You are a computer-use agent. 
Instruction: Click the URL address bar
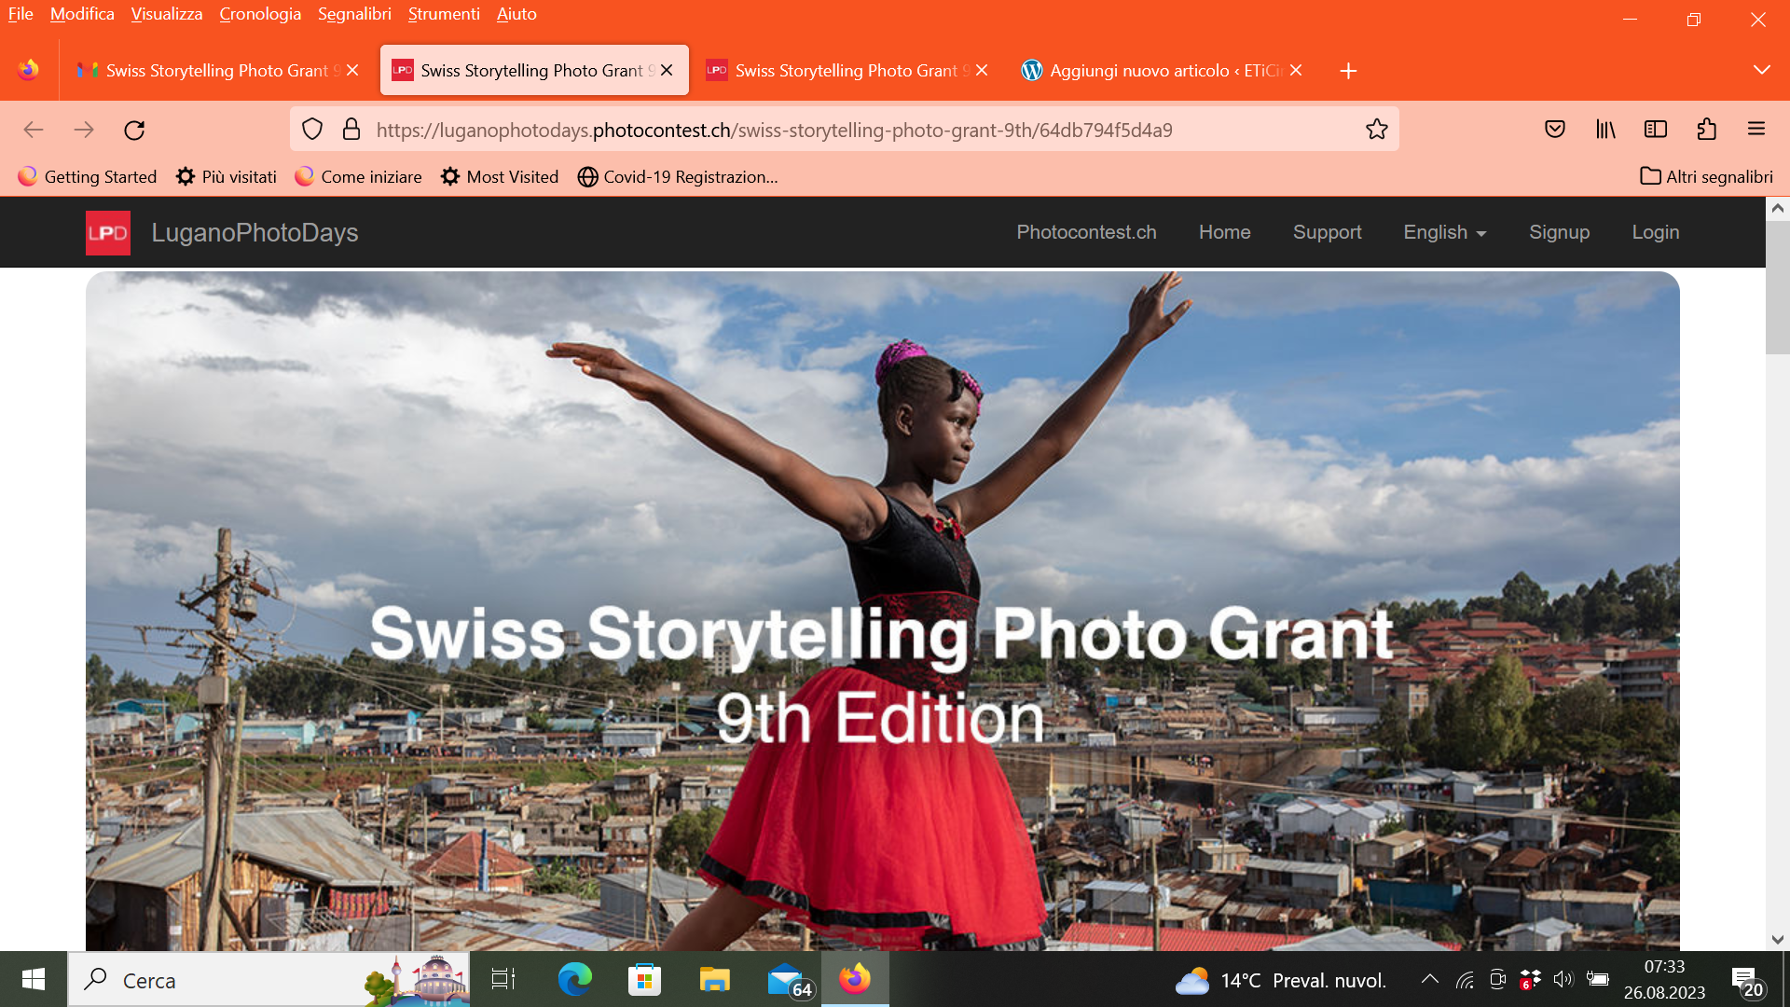844,130
